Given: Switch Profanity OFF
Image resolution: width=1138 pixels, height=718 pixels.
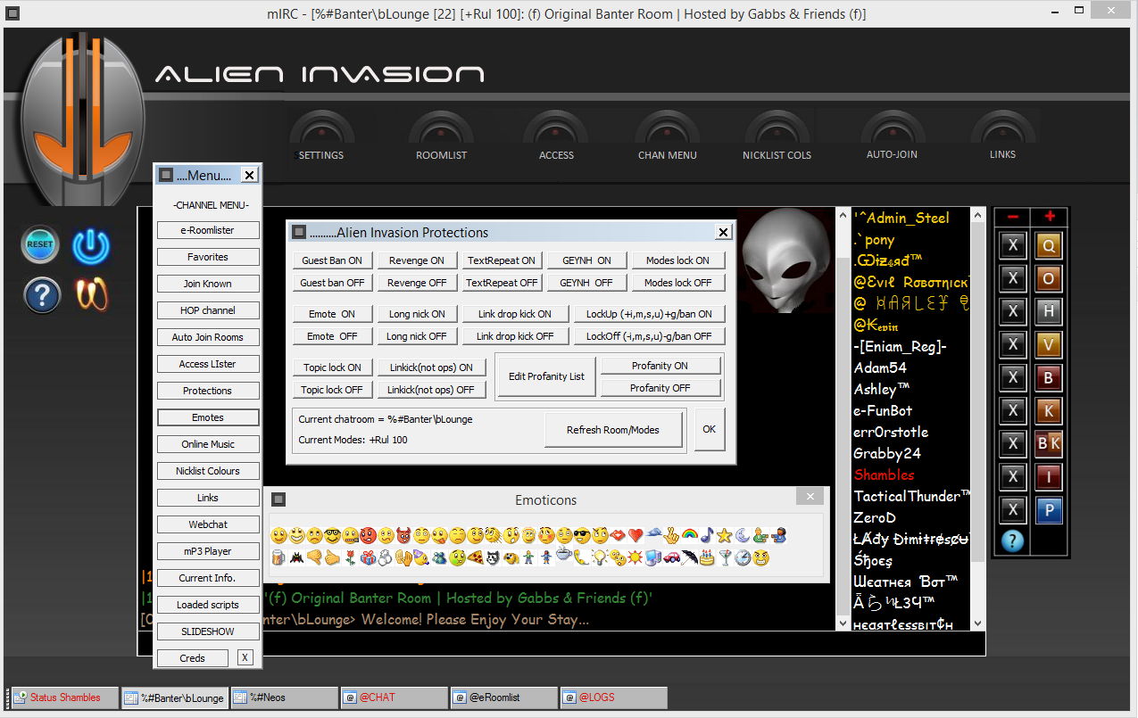Looking at the screenshot, I should (x=660, y=388).
